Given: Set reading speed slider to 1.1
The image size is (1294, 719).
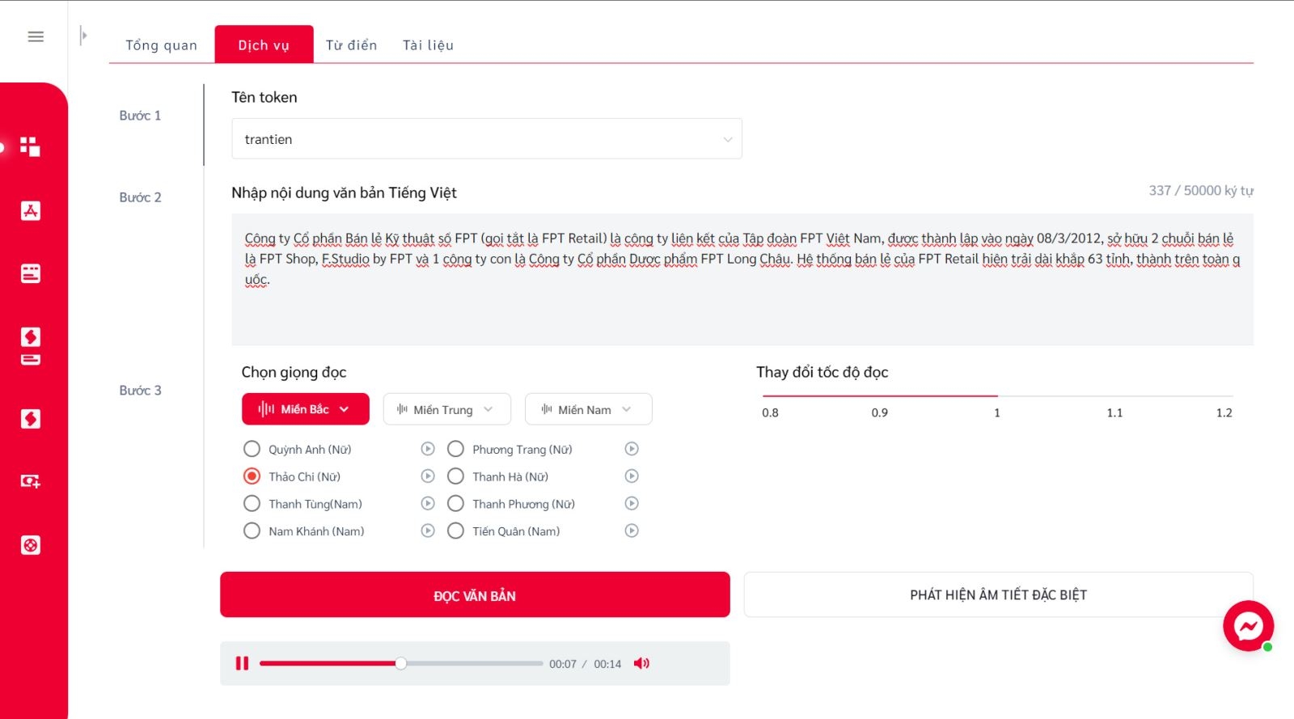Looking at the screenshot, I should coord(1114,396).
